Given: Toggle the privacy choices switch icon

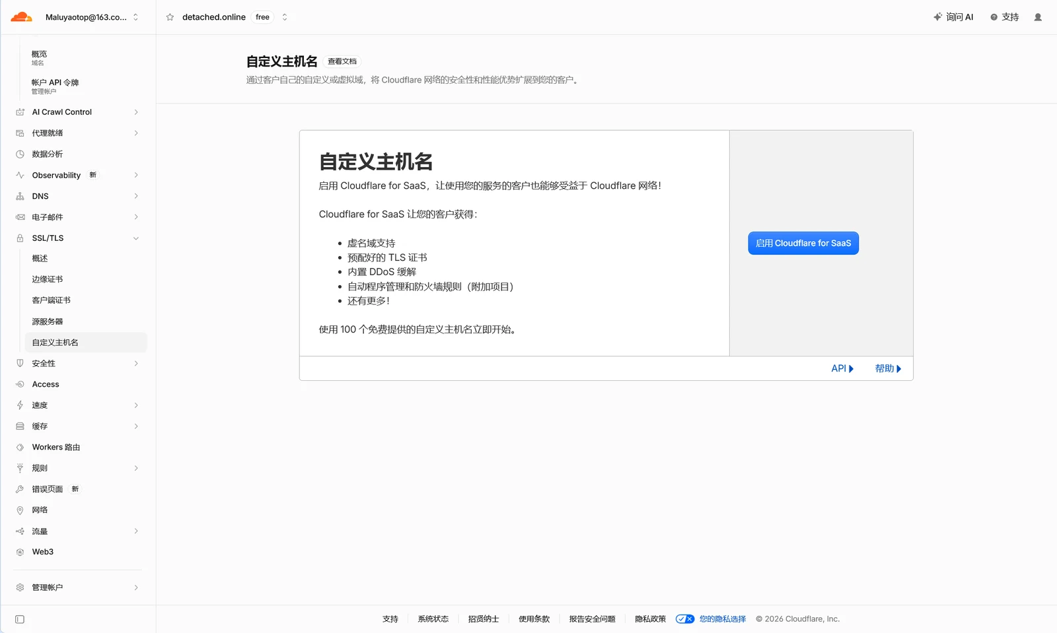Looking at the screenshot, I should coord(685,619).
